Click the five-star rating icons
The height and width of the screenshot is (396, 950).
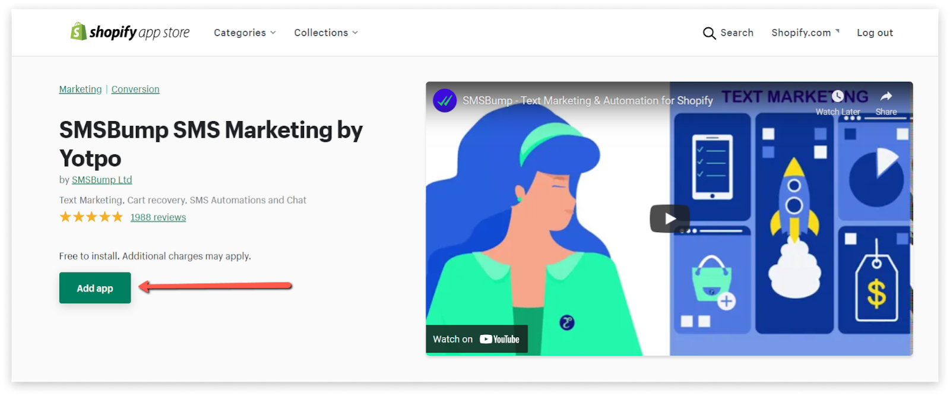[x=91, y=217]
